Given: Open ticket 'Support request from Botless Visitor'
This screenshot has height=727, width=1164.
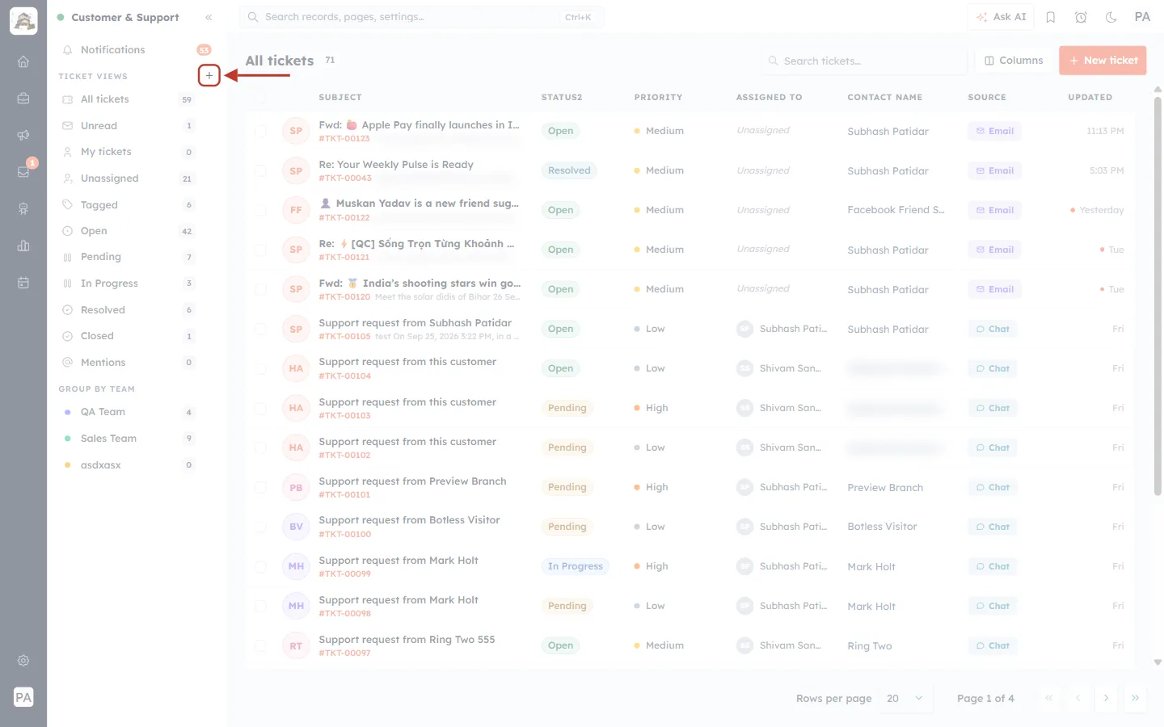Looking at the screenshot, I should pyautogui.click(x=409, y=520).
